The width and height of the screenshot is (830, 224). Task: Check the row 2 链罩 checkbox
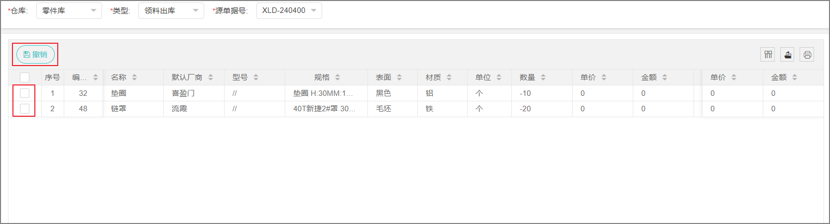coord(24,108)
